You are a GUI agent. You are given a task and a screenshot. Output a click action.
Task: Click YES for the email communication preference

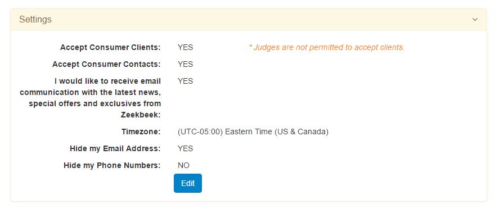pyautogui.click(x=185, y=81)
